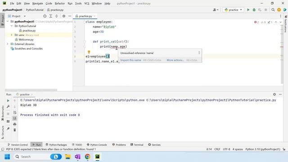Screen dimensions: 288x162
Task: Expand the venv folder
Action: coord(12,35)
